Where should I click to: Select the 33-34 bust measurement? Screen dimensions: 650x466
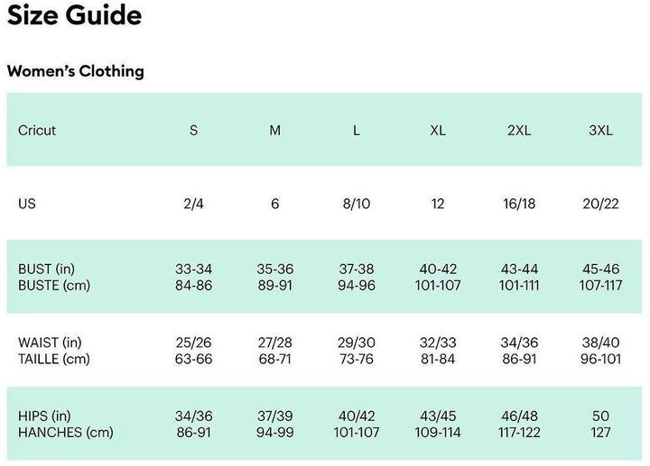coord(193,270)
